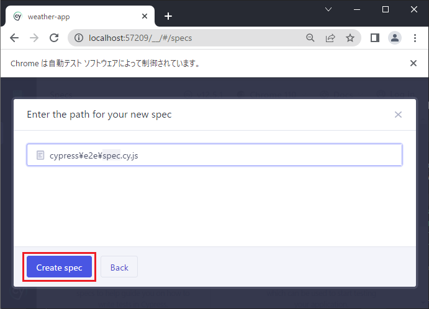This screenshot has width=429, height=309.
Task: Open a new browser tab
Action: click(x=168, y=16)
